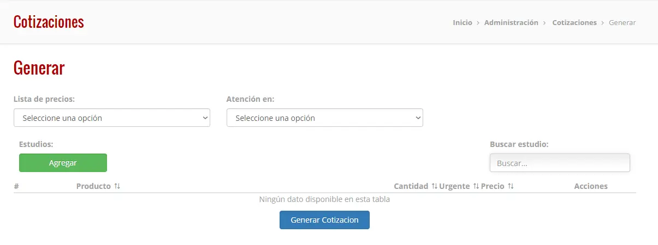The height and width of the screenshot is (245, 658).
Task: Focus the Buscar estudio search field
Action: tap(560, 163)
